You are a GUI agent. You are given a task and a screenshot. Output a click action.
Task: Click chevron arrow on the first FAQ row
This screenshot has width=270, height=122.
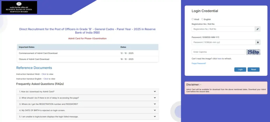click(155, 91)
